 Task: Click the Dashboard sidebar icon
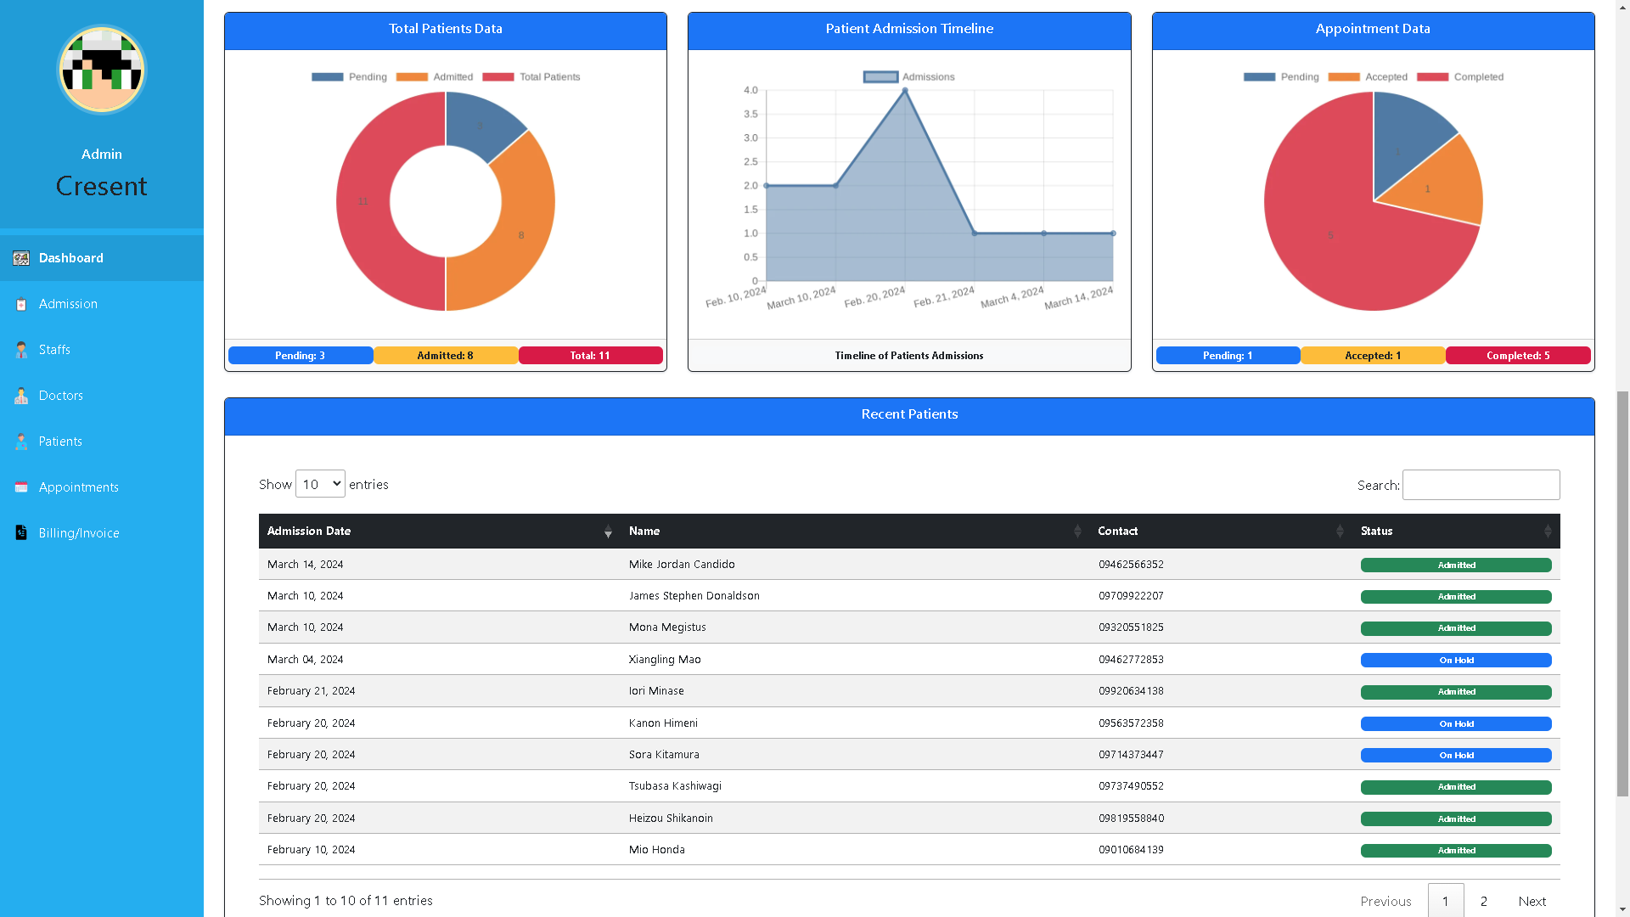tap(21, 256)
